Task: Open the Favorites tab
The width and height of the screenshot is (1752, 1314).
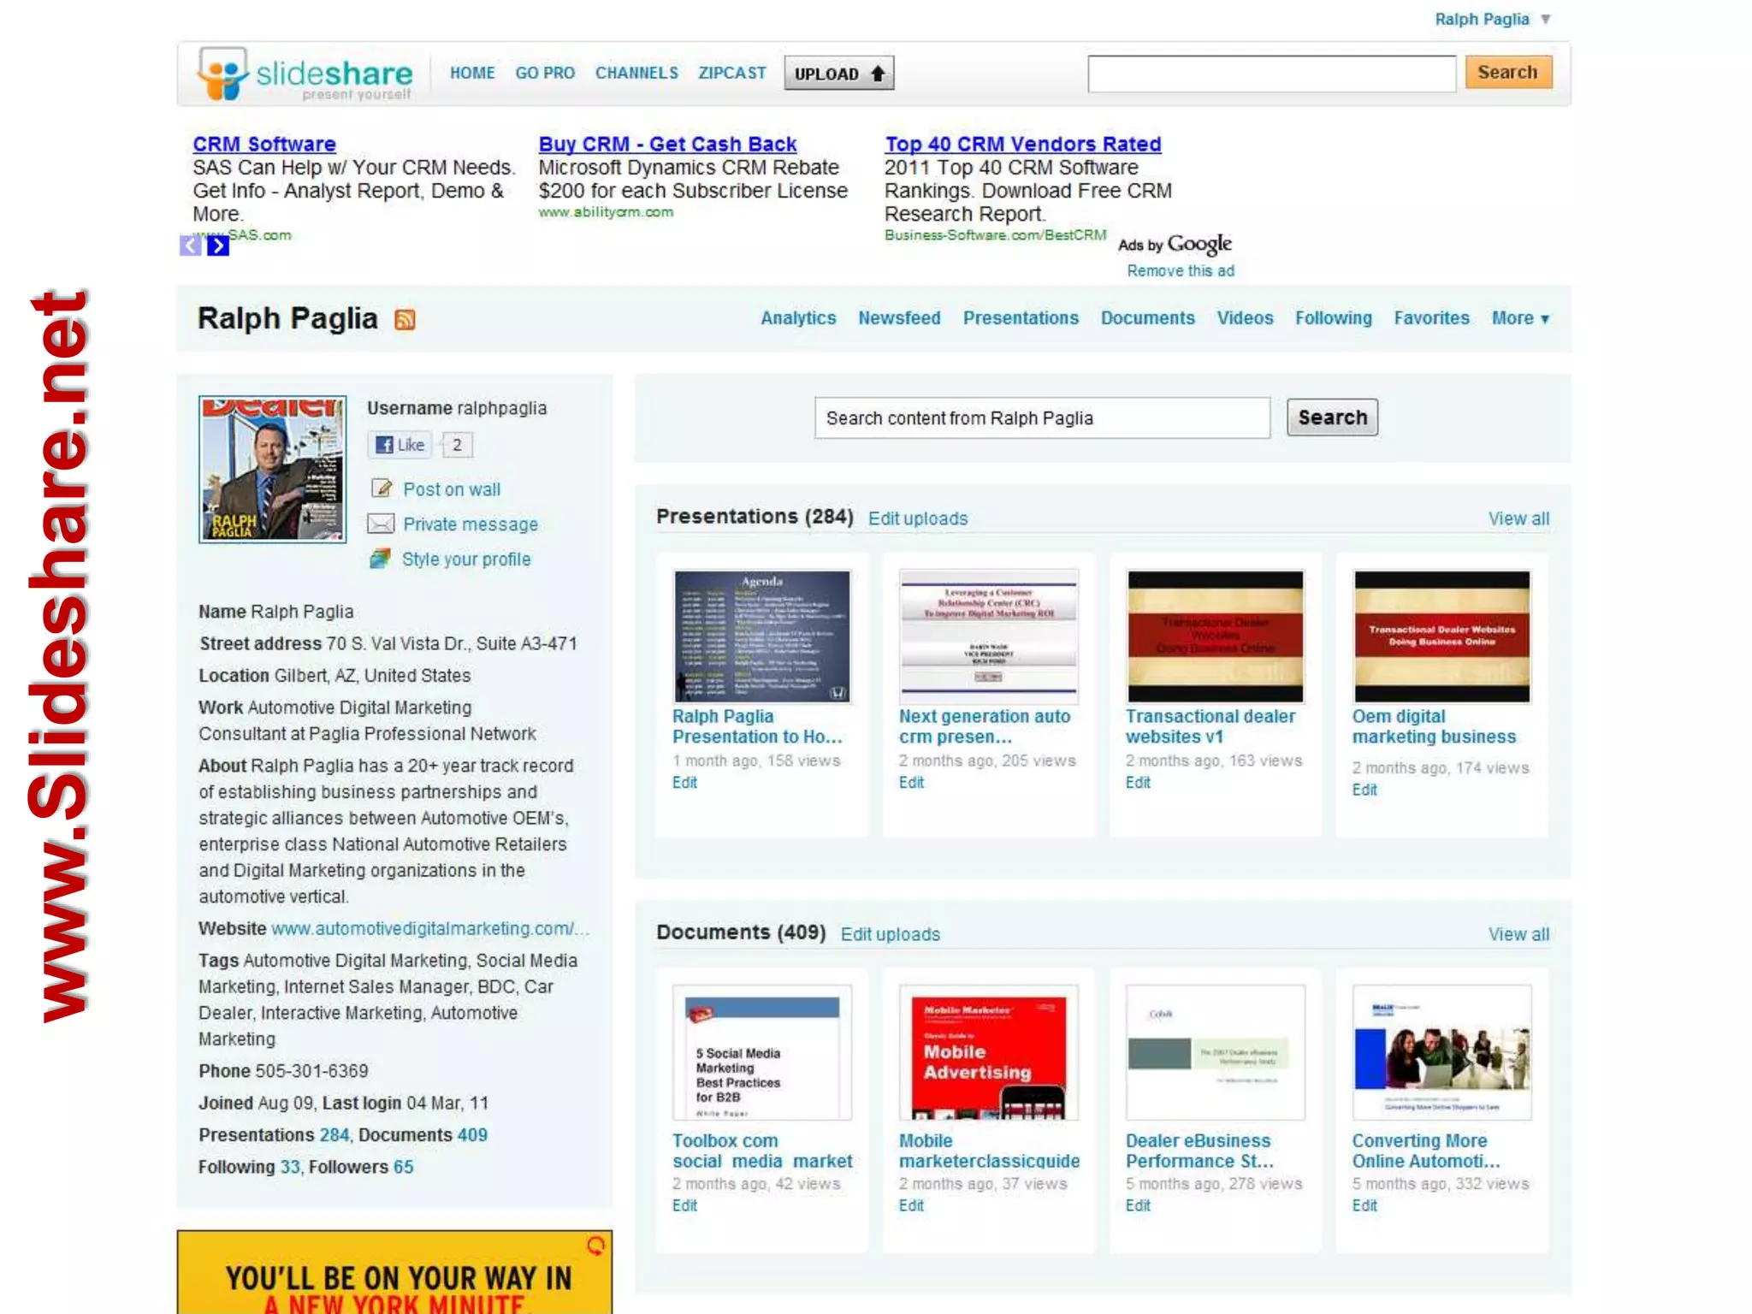Action: [x=1430, y=318]
